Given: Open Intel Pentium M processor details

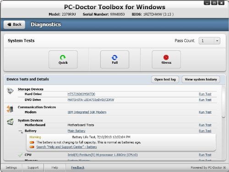Looking at the screenshot, I should click(x=103, y=155).
